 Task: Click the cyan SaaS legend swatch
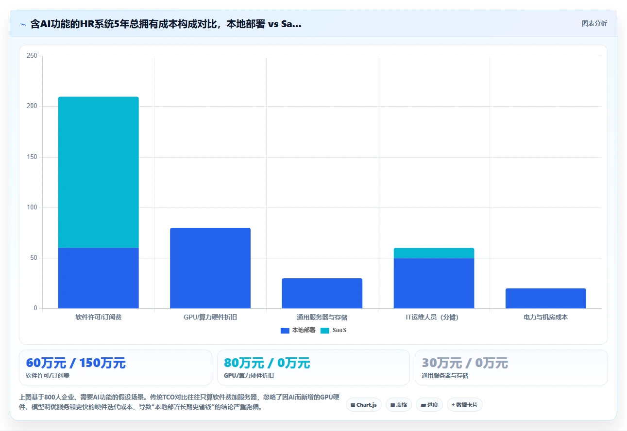tap(325, 330)
